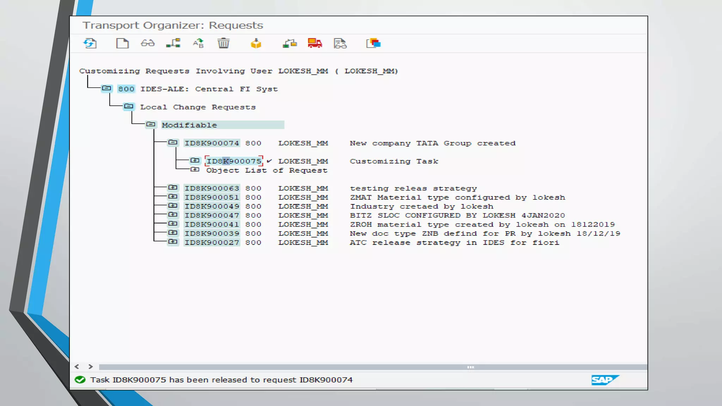Image resolution: width=722 pixels, height=406 pixels.
Task: Select task ID8K900075 in tree
Action: pos(234,161)
